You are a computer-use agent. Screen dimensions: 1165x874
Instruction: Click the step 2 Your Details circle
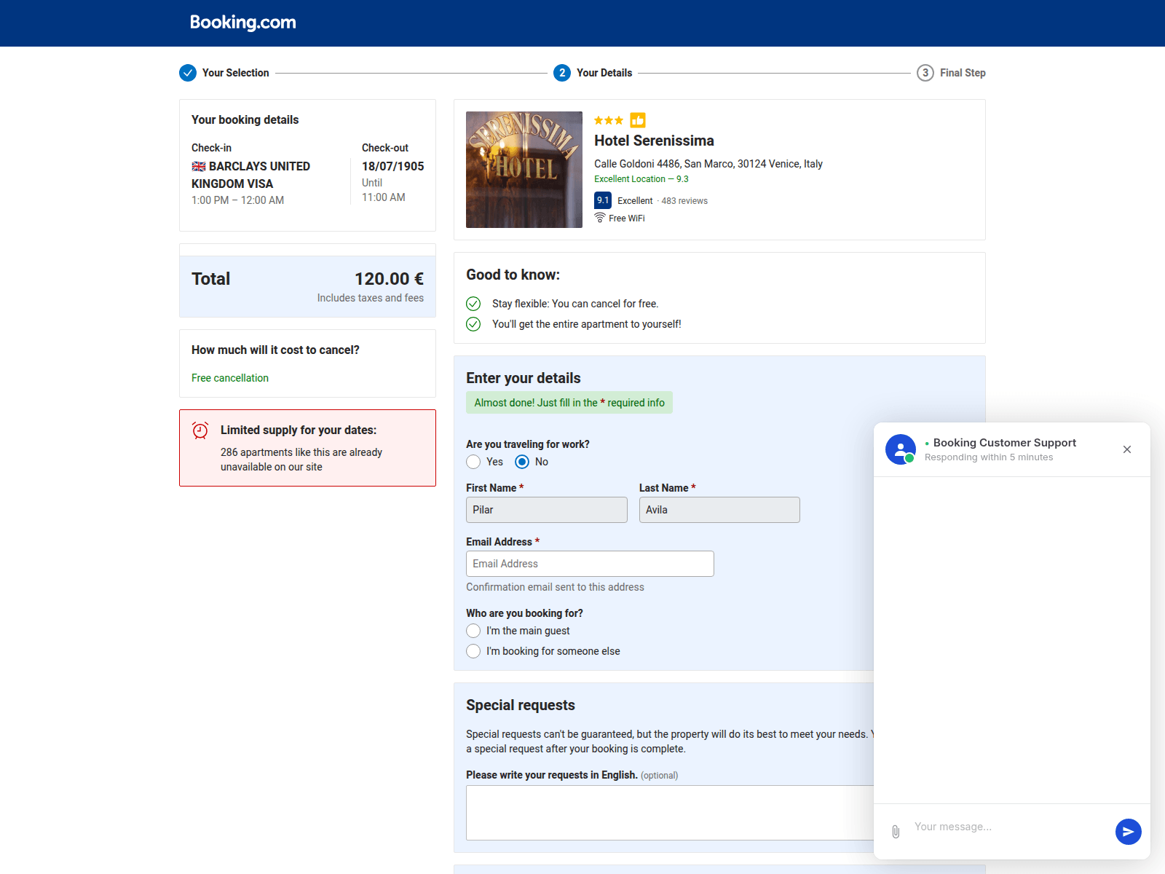(562, 73)
